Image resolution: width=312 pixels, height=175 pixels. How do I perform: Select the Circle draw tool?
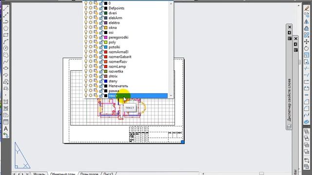tap(5, 48)
